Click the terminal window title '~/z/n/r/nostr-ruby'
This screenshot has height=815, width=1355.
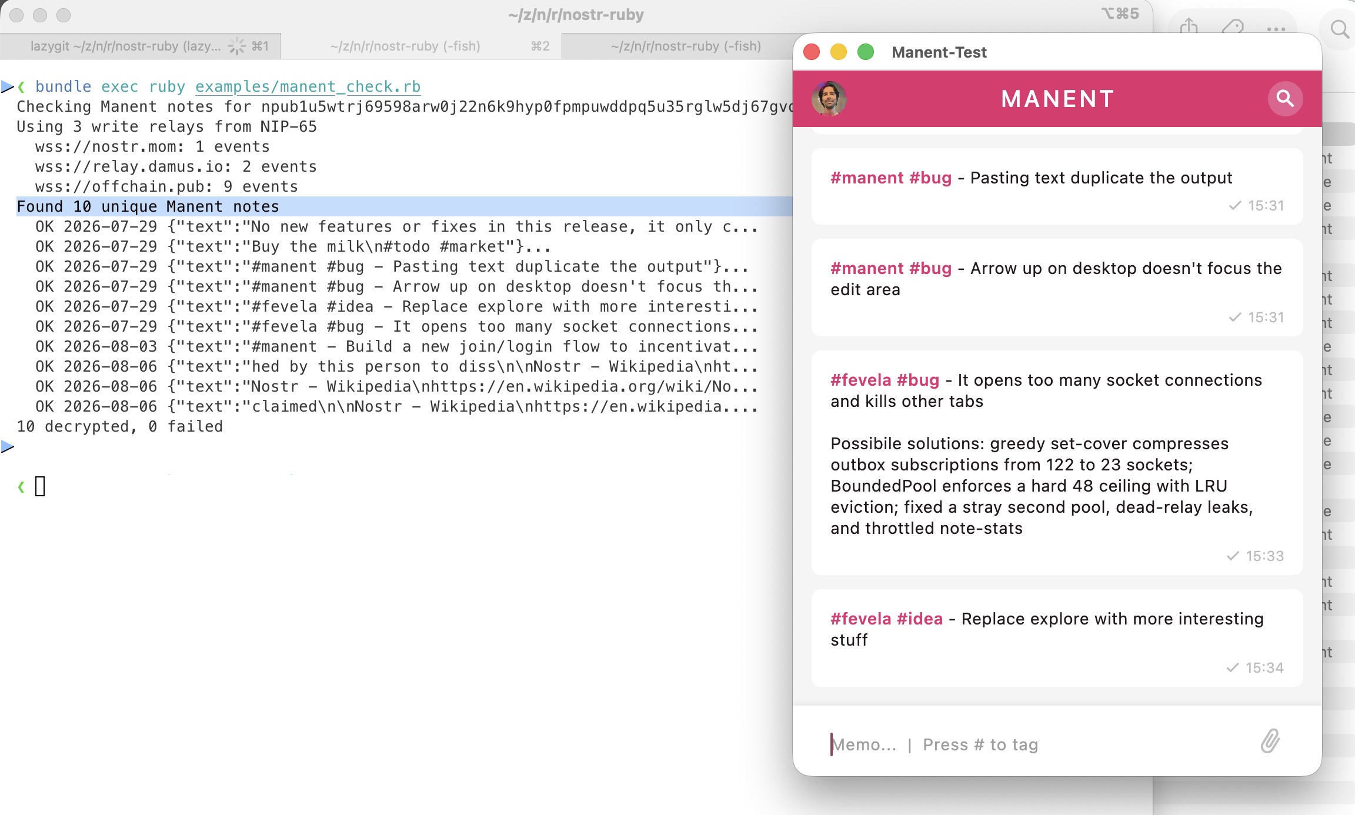pos(576,15)
